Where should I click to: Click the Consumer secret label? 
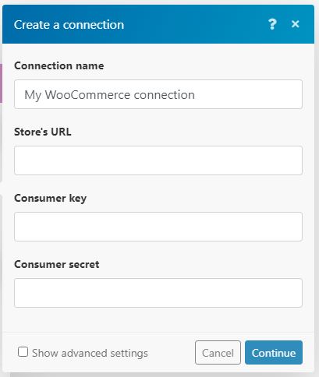tap(57, 264)
